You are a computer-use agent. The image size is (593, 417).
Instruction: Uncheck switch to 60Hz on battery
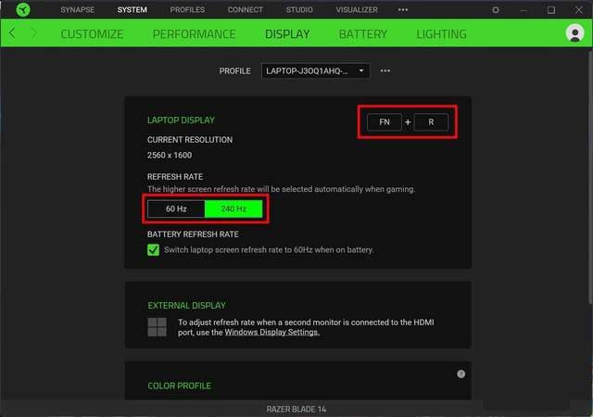(x=153, y=250)
